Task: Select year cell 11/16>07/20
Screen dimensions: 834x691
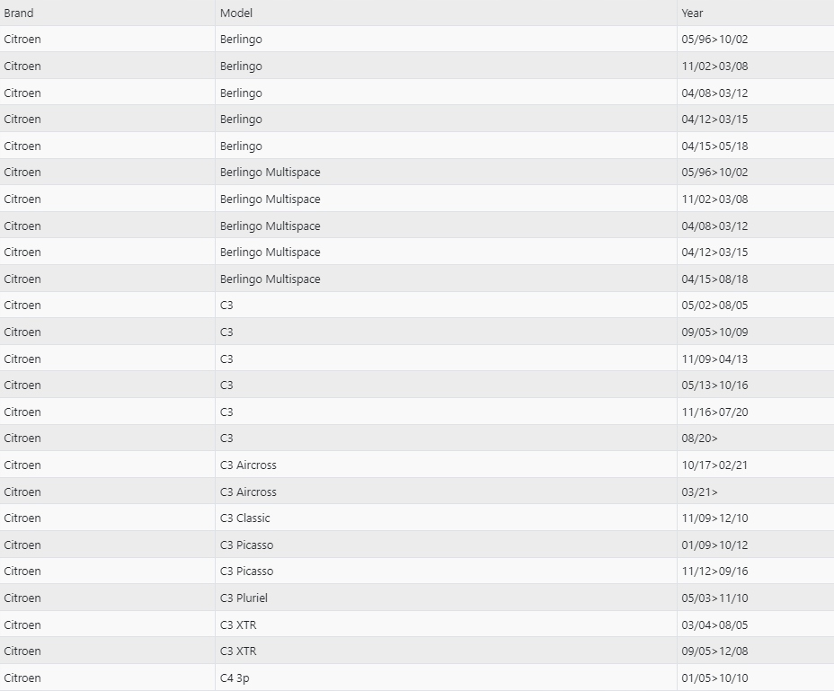Action: coord(714,412)
